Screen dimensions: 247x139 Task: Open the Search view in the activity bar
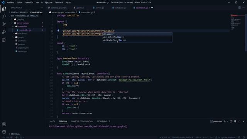pyautogui.click(x=4, y=16)
